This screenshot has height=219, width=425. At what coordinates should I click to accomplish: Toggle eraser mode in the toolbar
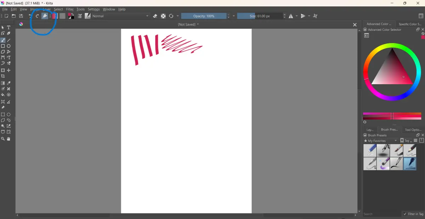pos(155,16)
